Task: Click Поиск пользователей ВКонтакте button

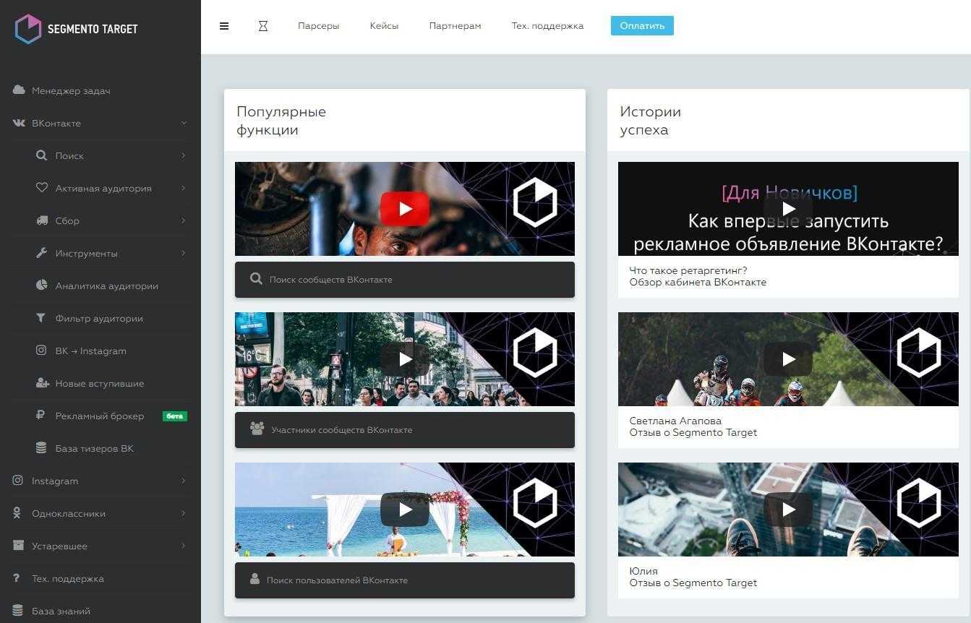Action: tap(405, 580)
